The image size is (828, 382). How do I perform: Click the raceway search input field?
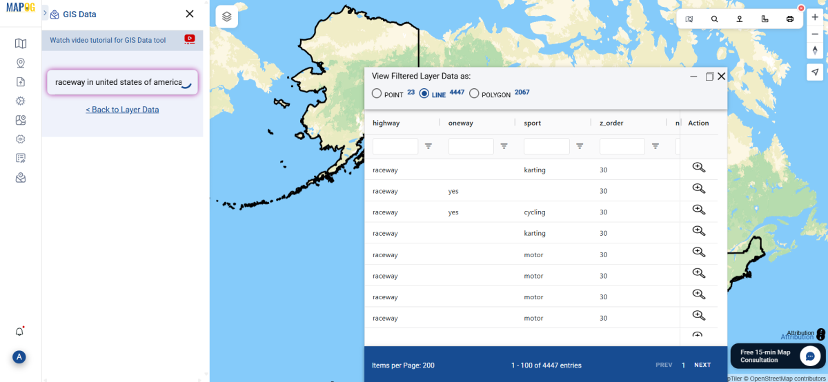(x=122, y=82)
